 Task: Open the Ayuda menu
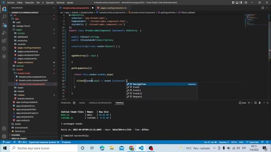pos(70,3)
